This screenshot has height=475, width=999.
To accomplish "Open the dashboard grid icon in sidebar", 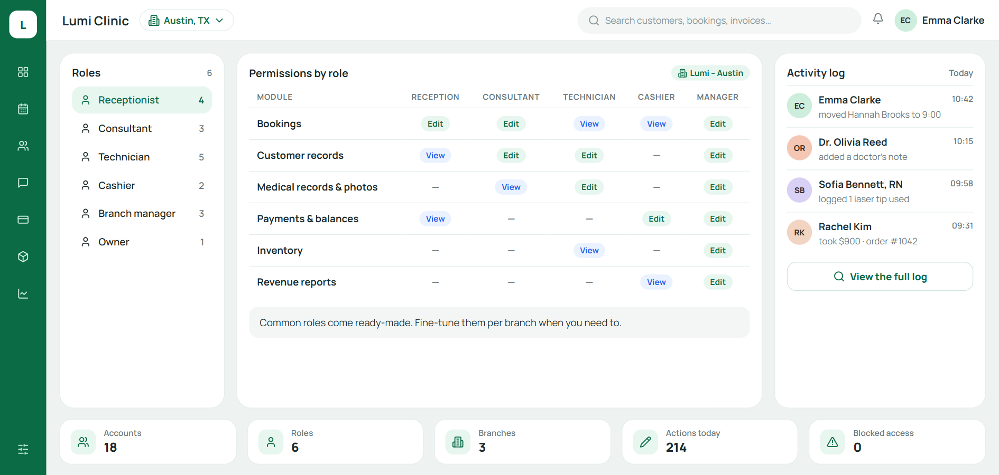I will pyautogui.click(x=23, y=72).
